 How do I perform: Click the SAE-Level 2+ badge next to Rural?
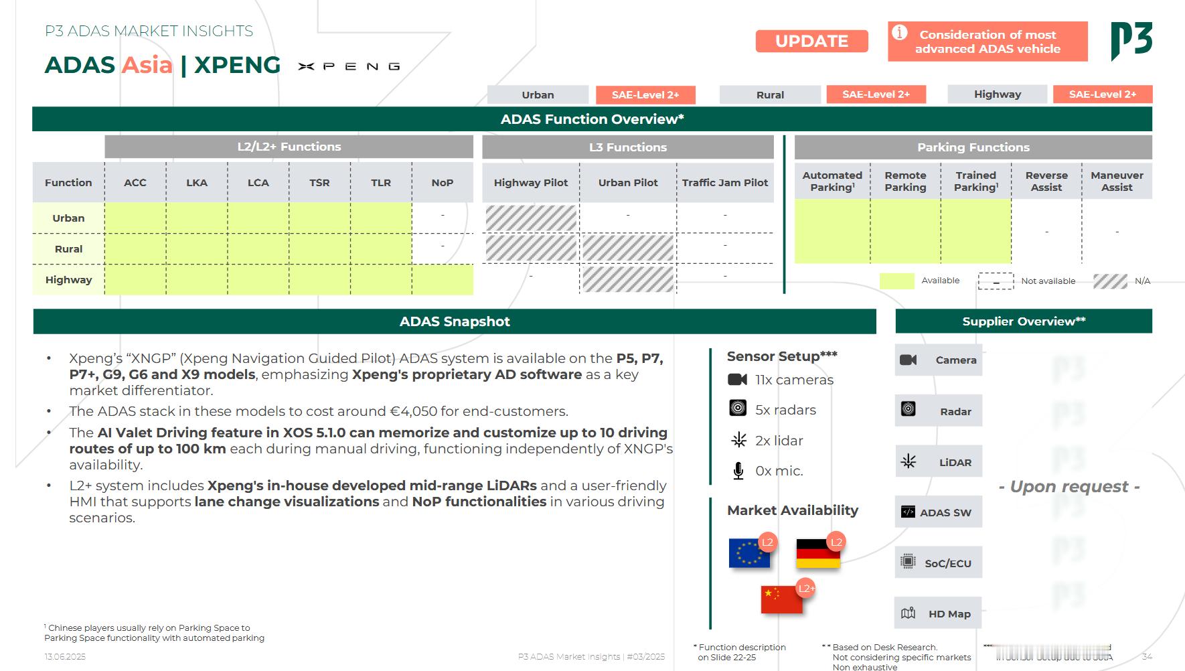point(876,94)
